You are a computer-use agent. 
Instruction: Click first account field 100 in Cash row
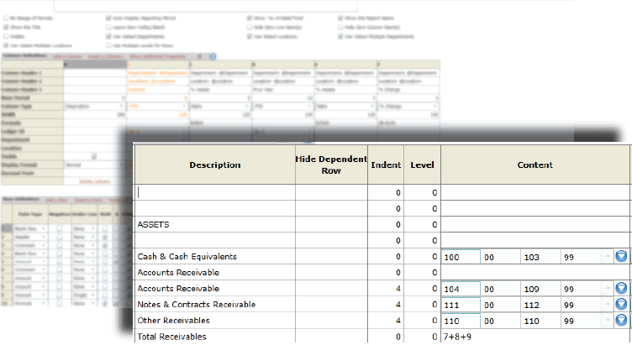pyautogui.click(x=461, y=257)
